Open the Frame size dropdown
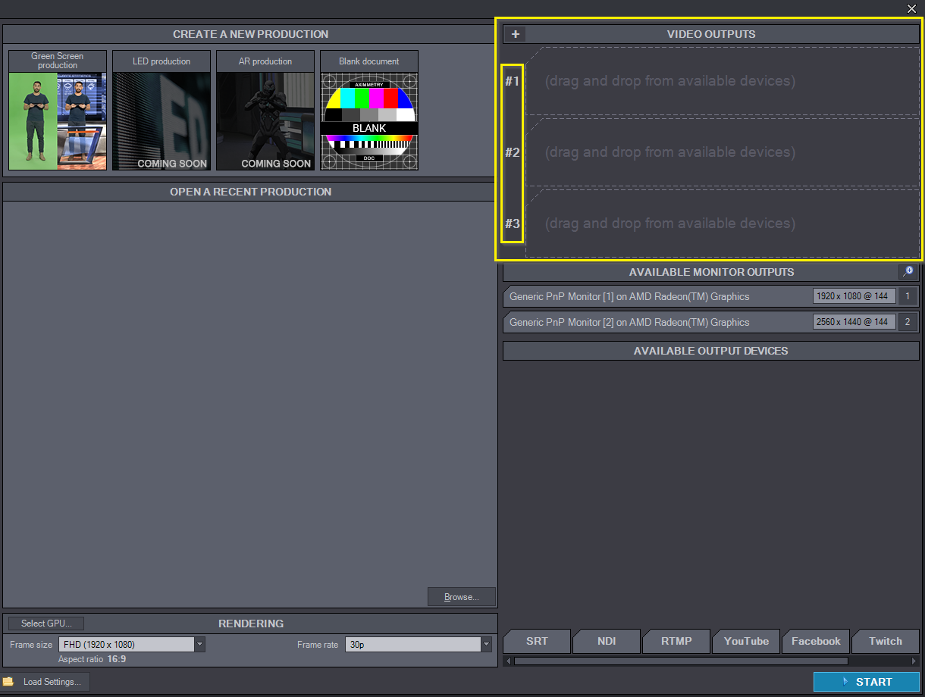Screen dimensions: 925x697 (200, 645)
